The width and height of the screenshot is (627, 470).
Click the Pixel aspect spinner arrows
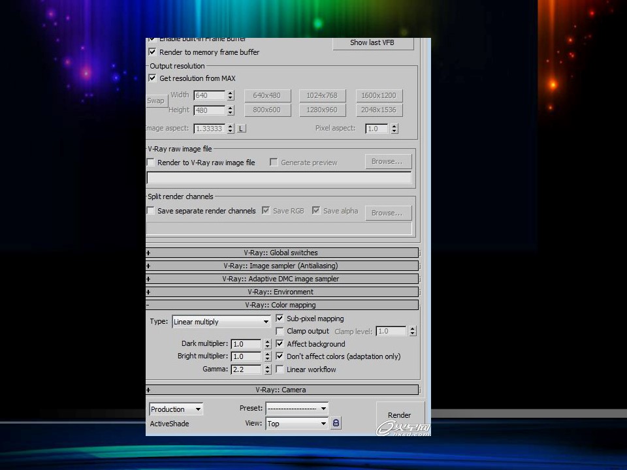(394, 129)
